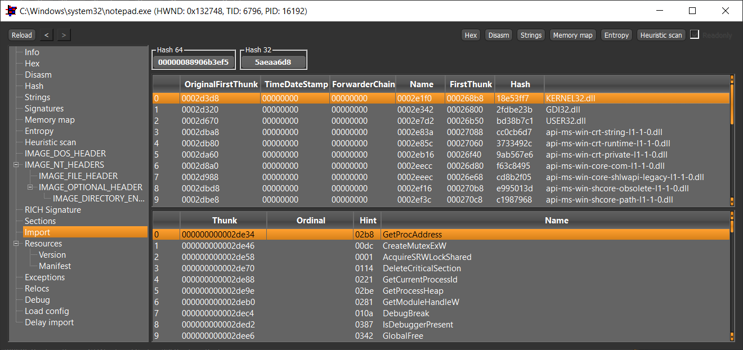Collapse the IMAGE_OPTIONAL_HEADER tree node
Viewport: 743px width, 350px height.
click(x=30, y=187)
